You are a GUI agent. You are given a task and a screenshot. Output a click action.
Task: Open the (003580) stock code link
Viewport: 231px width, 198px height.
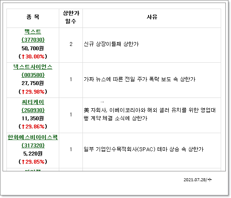[x=33, y=75]
